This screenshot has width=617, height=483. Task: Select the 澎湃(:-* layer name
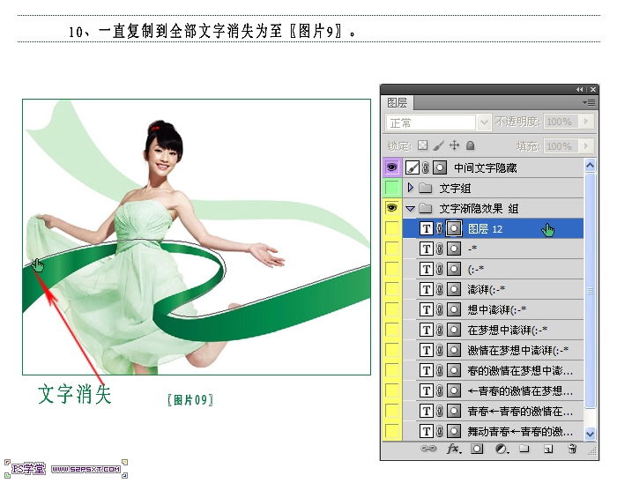pyautogui.click(x=487, y=290)
